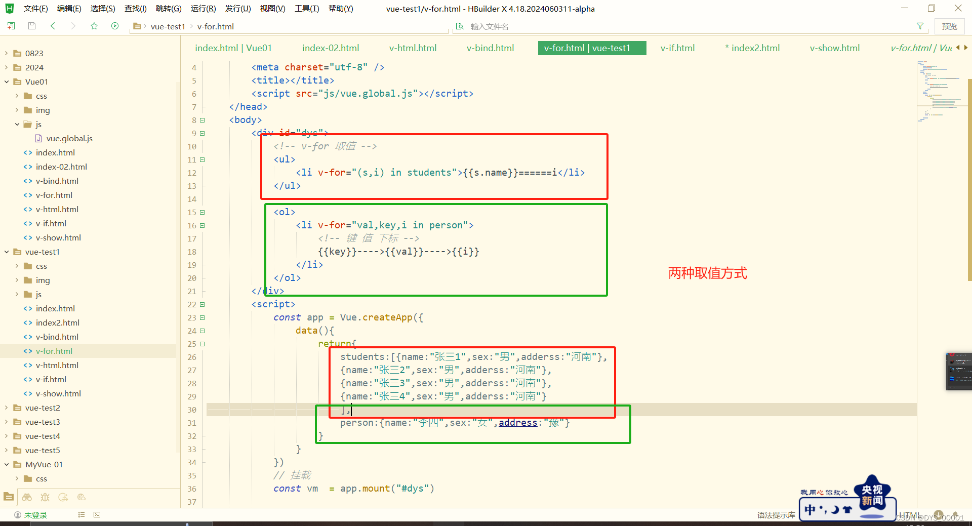Toggle code fold marker on line 24

coord(202,331)
